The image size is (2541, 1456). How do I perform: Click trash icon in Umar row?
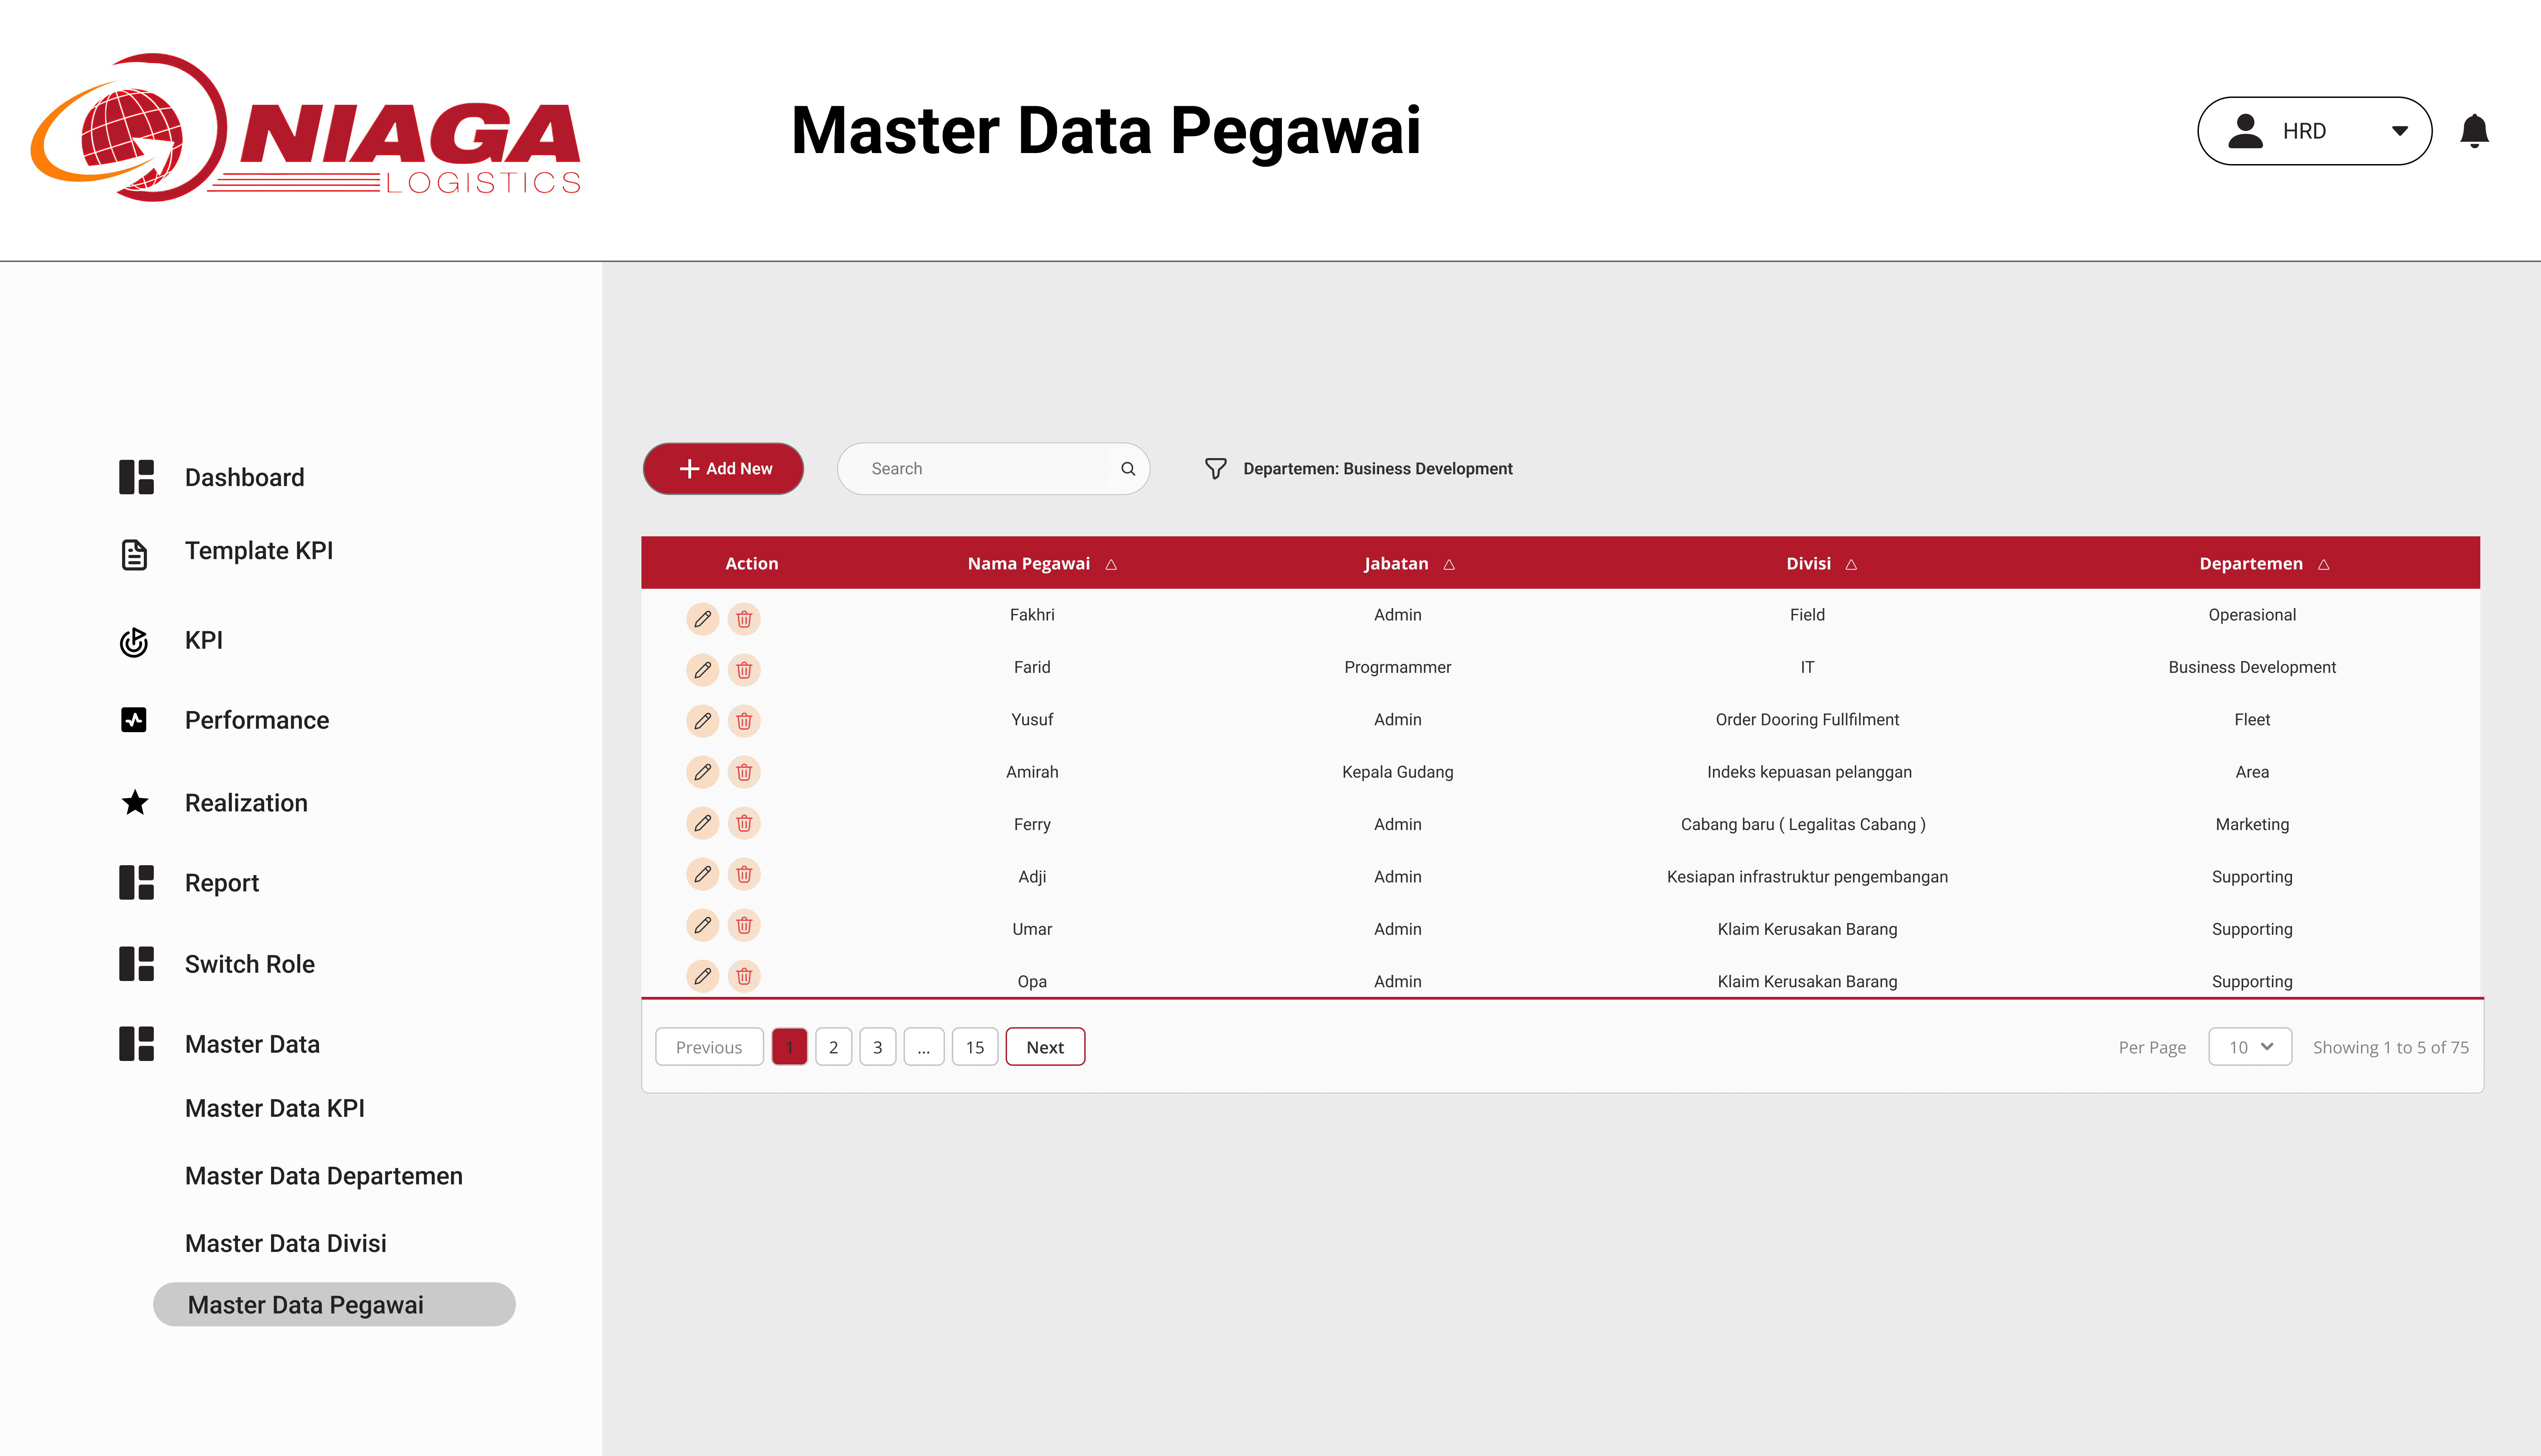[x=743, y=925]
